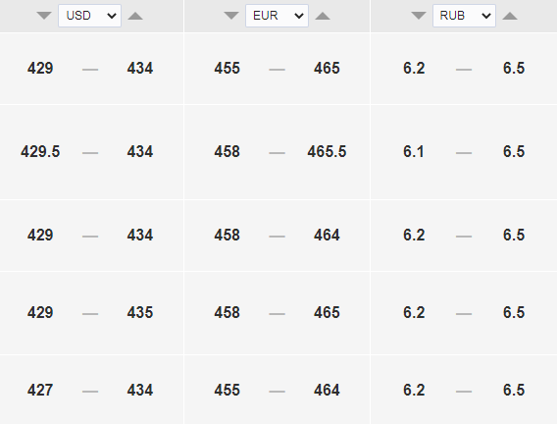This screenshot has width=557, height=424.
Task: Select the first row 455 EUR buy rate
Action: 227,69
